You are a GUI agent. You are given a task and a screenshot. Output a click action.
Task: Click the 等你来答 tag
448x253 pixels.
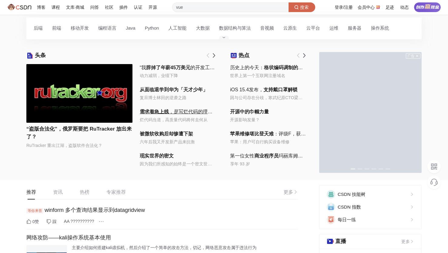[x=35, y=211]
